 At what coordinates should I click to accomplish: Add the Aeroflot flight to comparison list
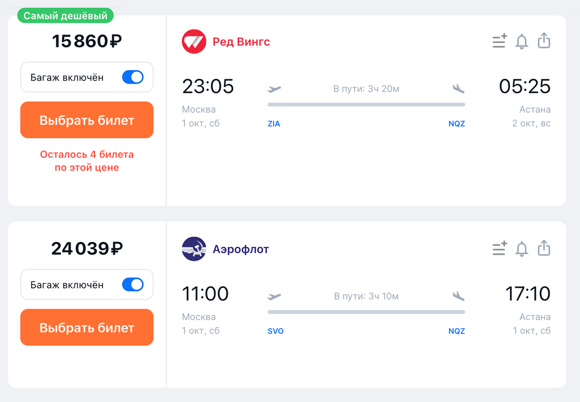pyautogui.click(x=499, y=248)
